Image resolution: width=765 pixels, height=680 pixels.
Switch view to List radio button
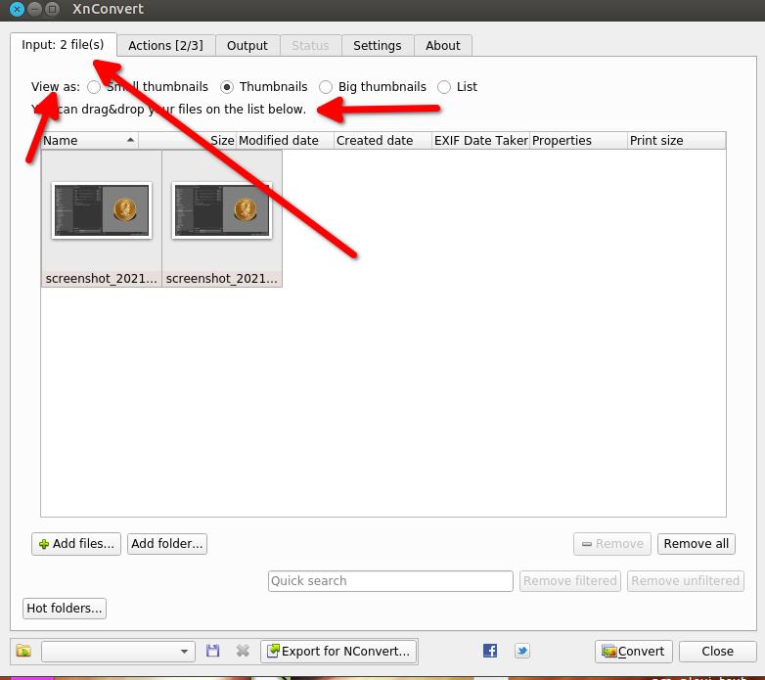point(444,87)
